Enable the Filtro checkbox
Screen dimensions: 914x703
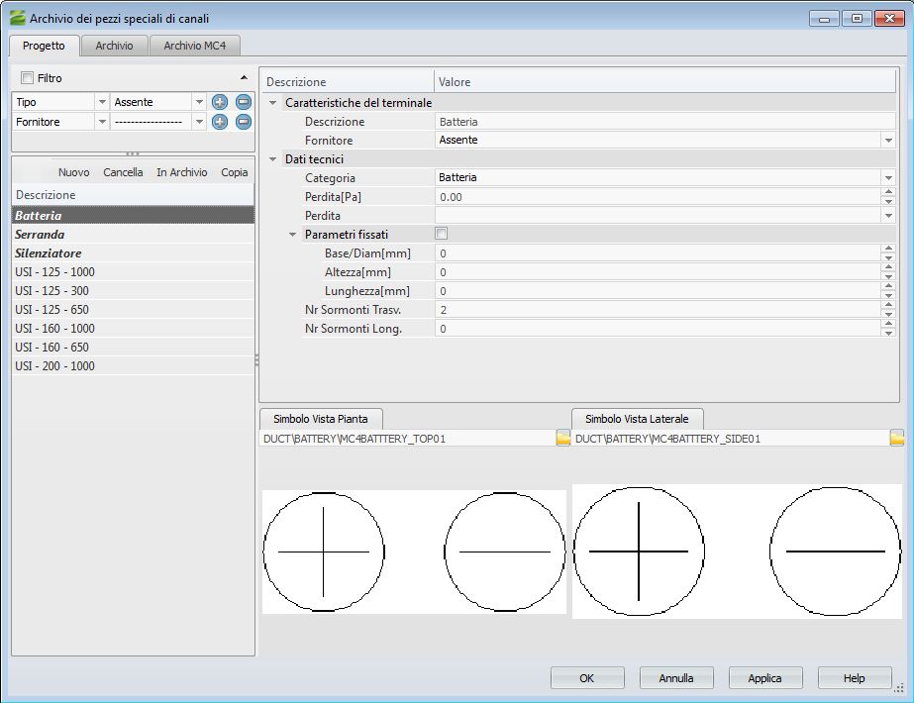[27, 78]
